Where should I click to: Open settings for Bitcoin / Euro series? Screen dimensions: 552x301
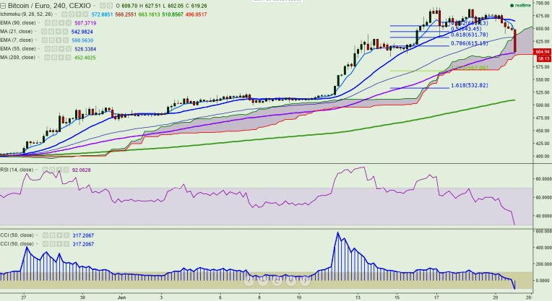click(110, 6)
